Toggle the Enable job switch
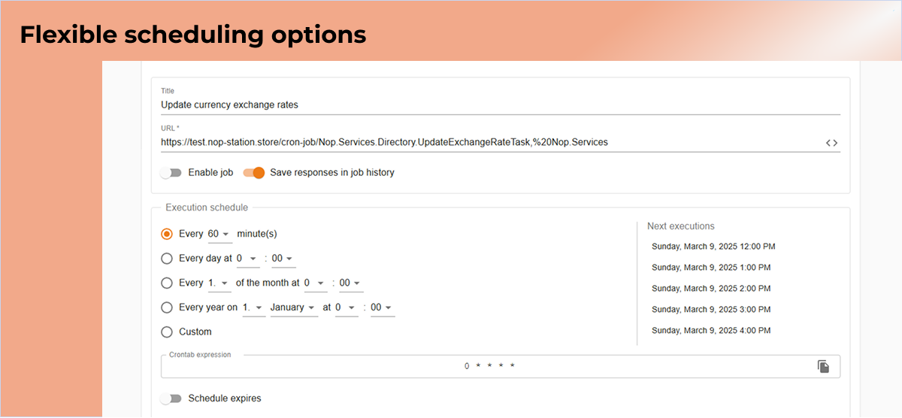Image resolution: width=902 pixels, height=418 pixels. pos(171,173)
